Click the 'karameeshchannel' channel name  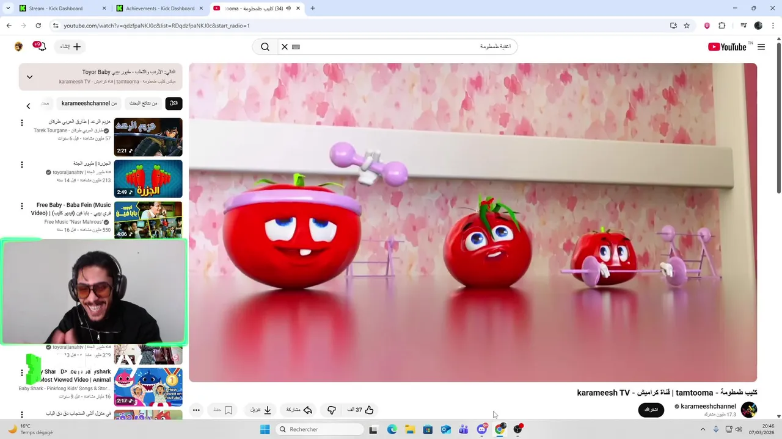[x=708, y=406]
